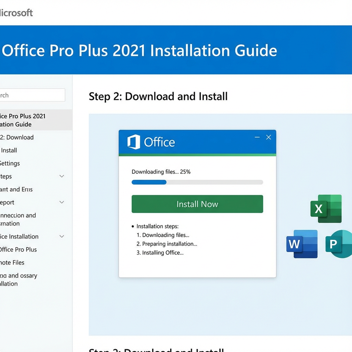This screenshot has width=352, height=352.
Task: Go to the Settings sidebar item
Action: coord(10,164)
